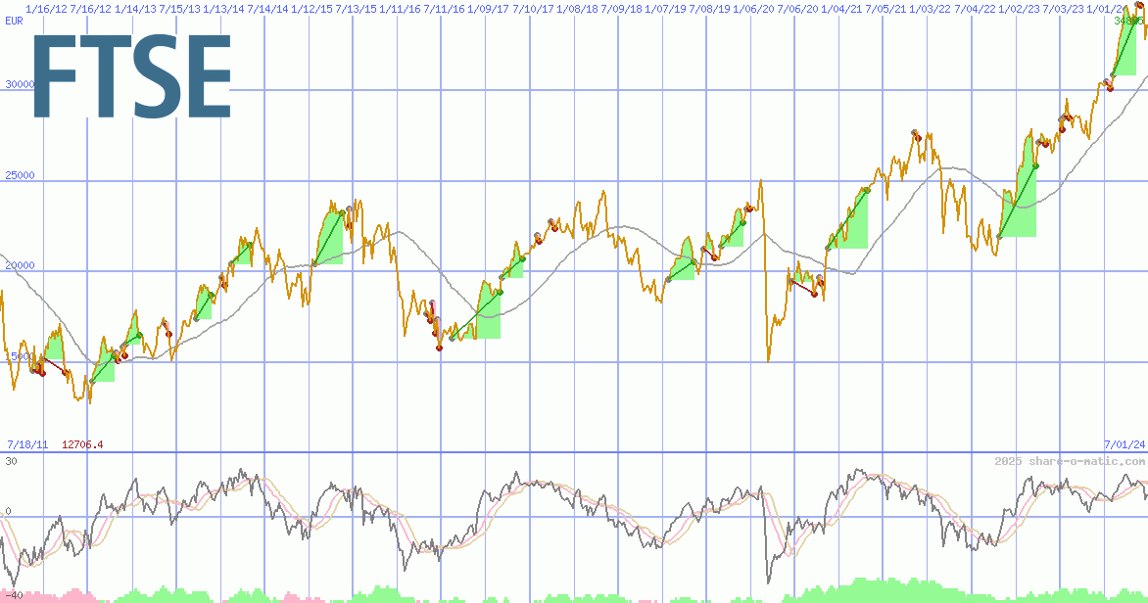Screen dimensions: 1148x603
Task: Click the 12706.4 low value in red
Action: tap(82, 444)
